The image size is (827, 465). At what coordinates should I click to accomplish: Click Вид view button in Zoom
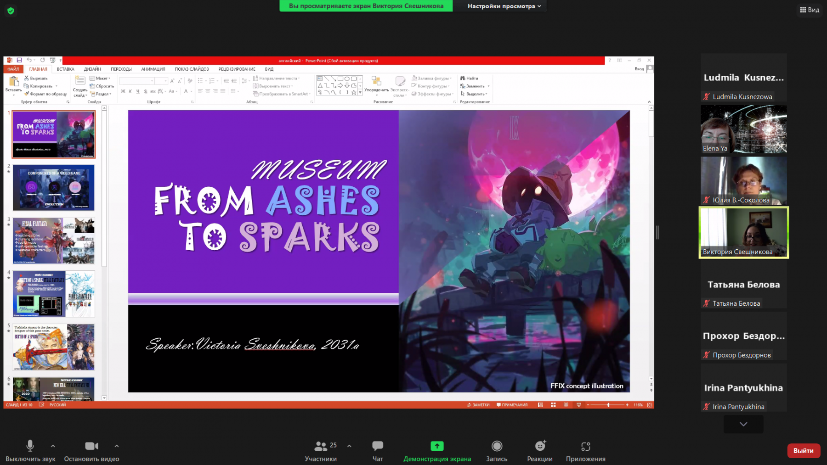click(810, 10)
